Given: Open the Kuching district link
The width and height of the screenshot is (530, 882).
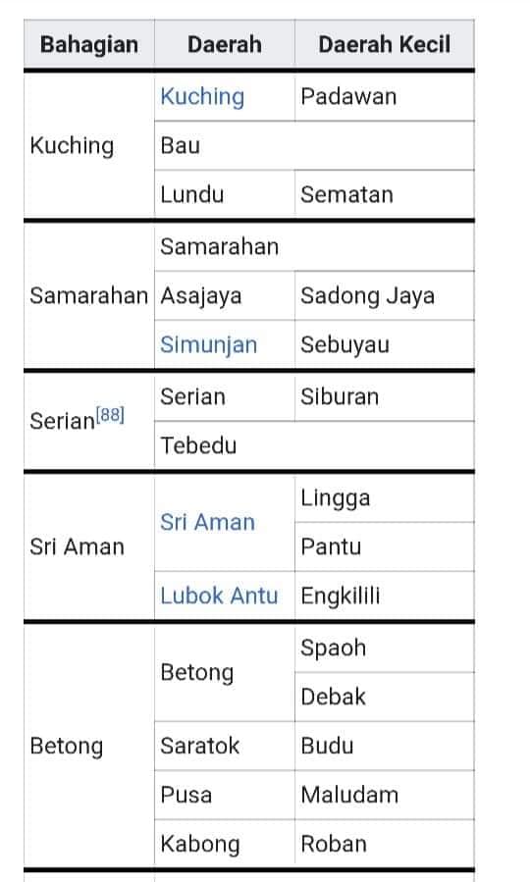Looking at the screenshot, I should [202, 97].
